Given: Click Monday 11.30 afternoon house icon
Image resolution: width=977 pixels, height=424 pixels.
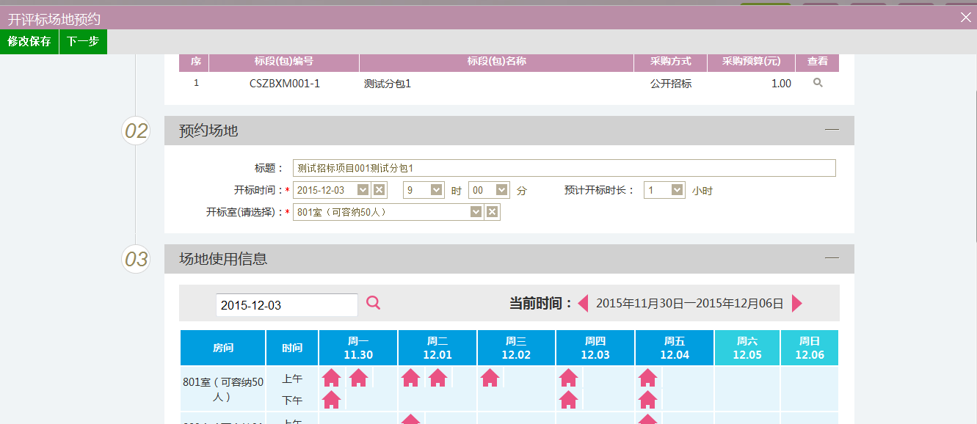Looking at the screenshot, I should pos(332,400).
